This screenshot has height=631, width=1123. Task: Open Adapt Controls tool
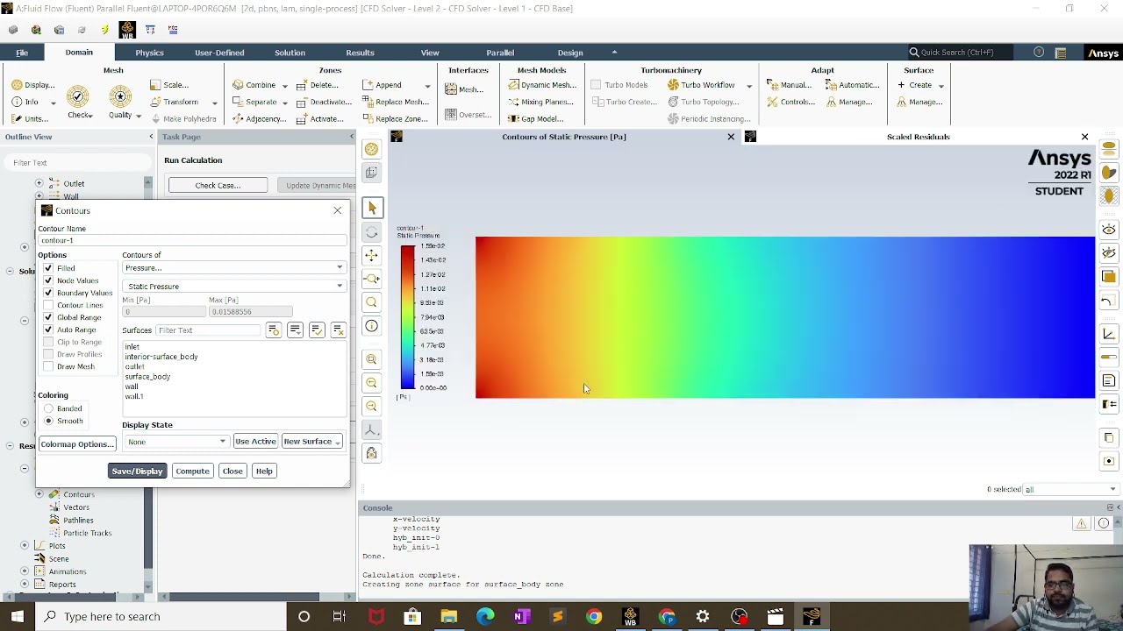click(x=790, y=102)
